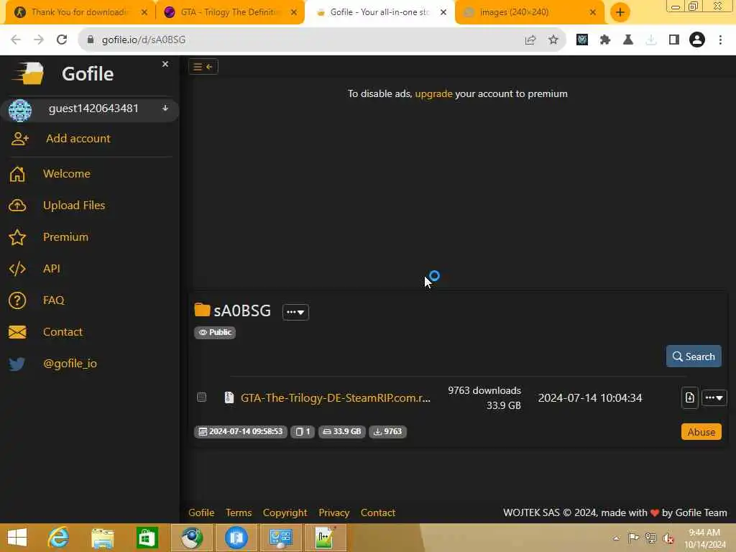This screenshot has width=736, height=552.
Task: Switch to the images (240×240) tab
Action: 531,12
